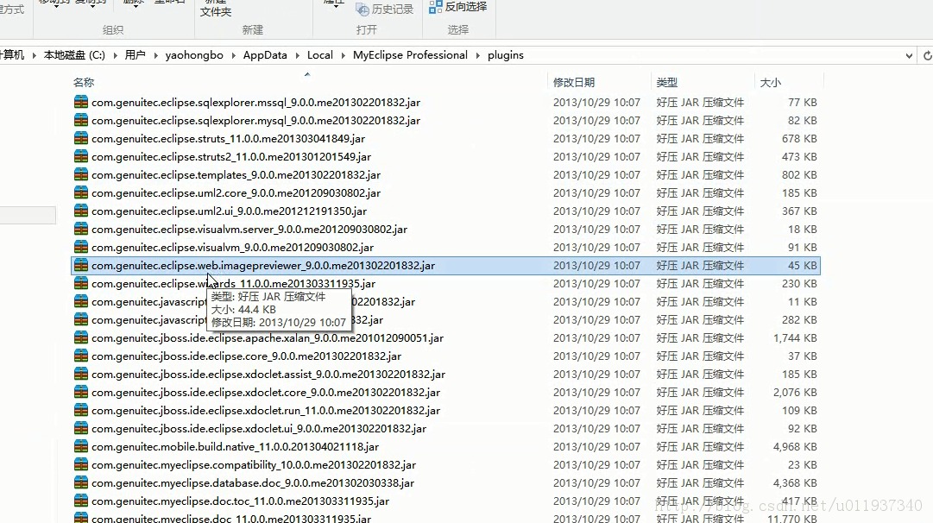Sort by 类型 column header

667,82
